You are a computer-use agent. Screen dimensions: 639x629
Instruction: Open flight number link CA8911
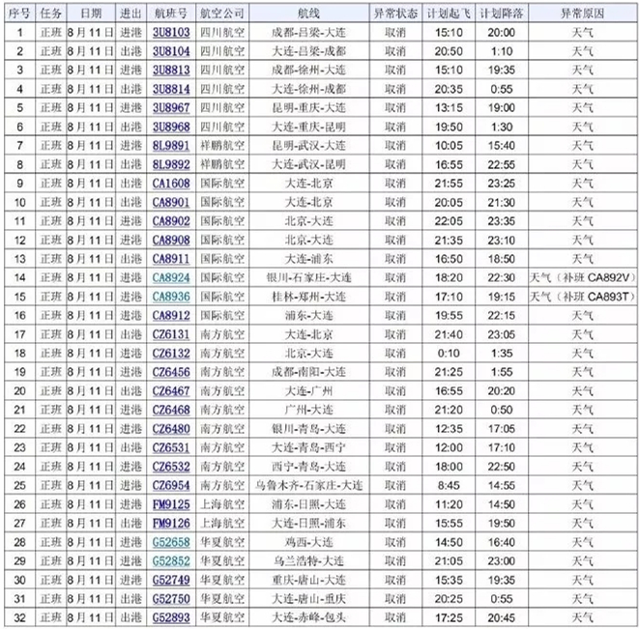click(x=171, y=259)
